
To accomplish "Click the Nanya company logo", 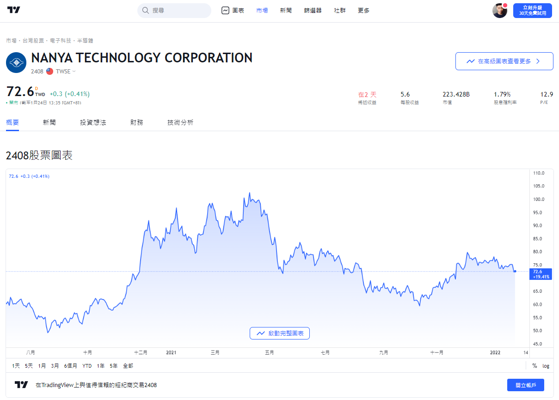I will click(16, 63).
